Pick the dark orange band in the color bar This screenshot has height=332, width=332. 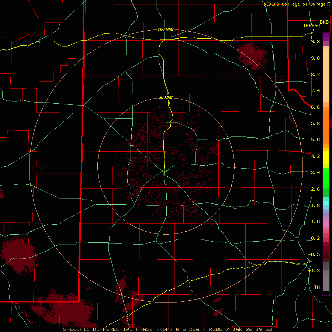click(326, 127)
